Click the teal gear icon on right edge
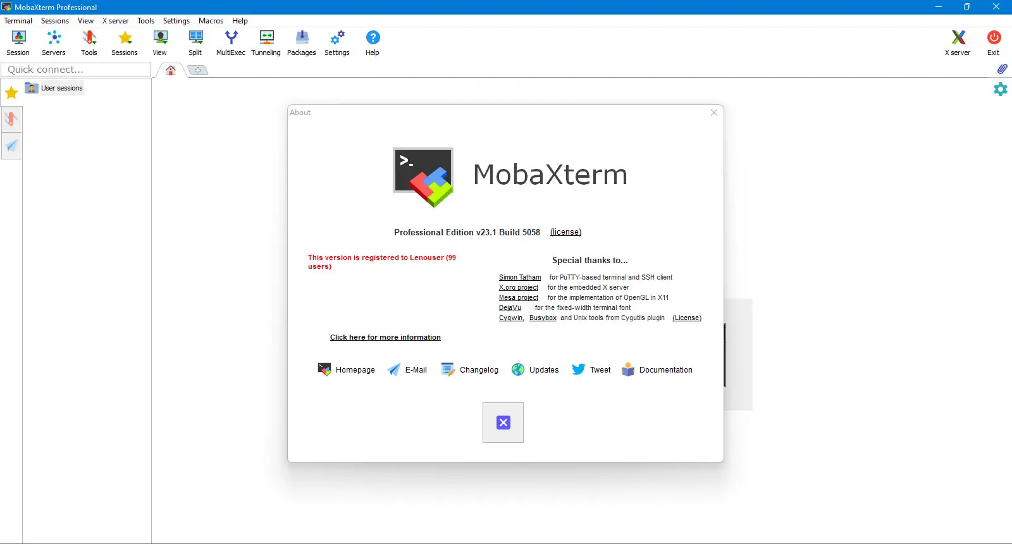 [x=1001, y=89]
